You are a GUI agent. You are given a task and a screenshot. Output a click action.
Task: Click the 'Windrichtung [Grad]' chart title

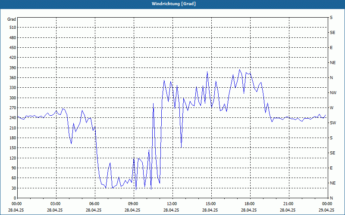[x=174, y=4]
